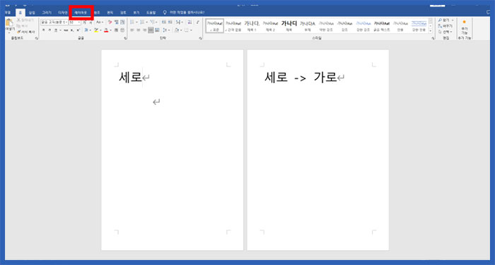Viewport: 495px width, 265px height.
Task: Open the font name combo box
Action: pyautogui.click(x=54, y=23)
